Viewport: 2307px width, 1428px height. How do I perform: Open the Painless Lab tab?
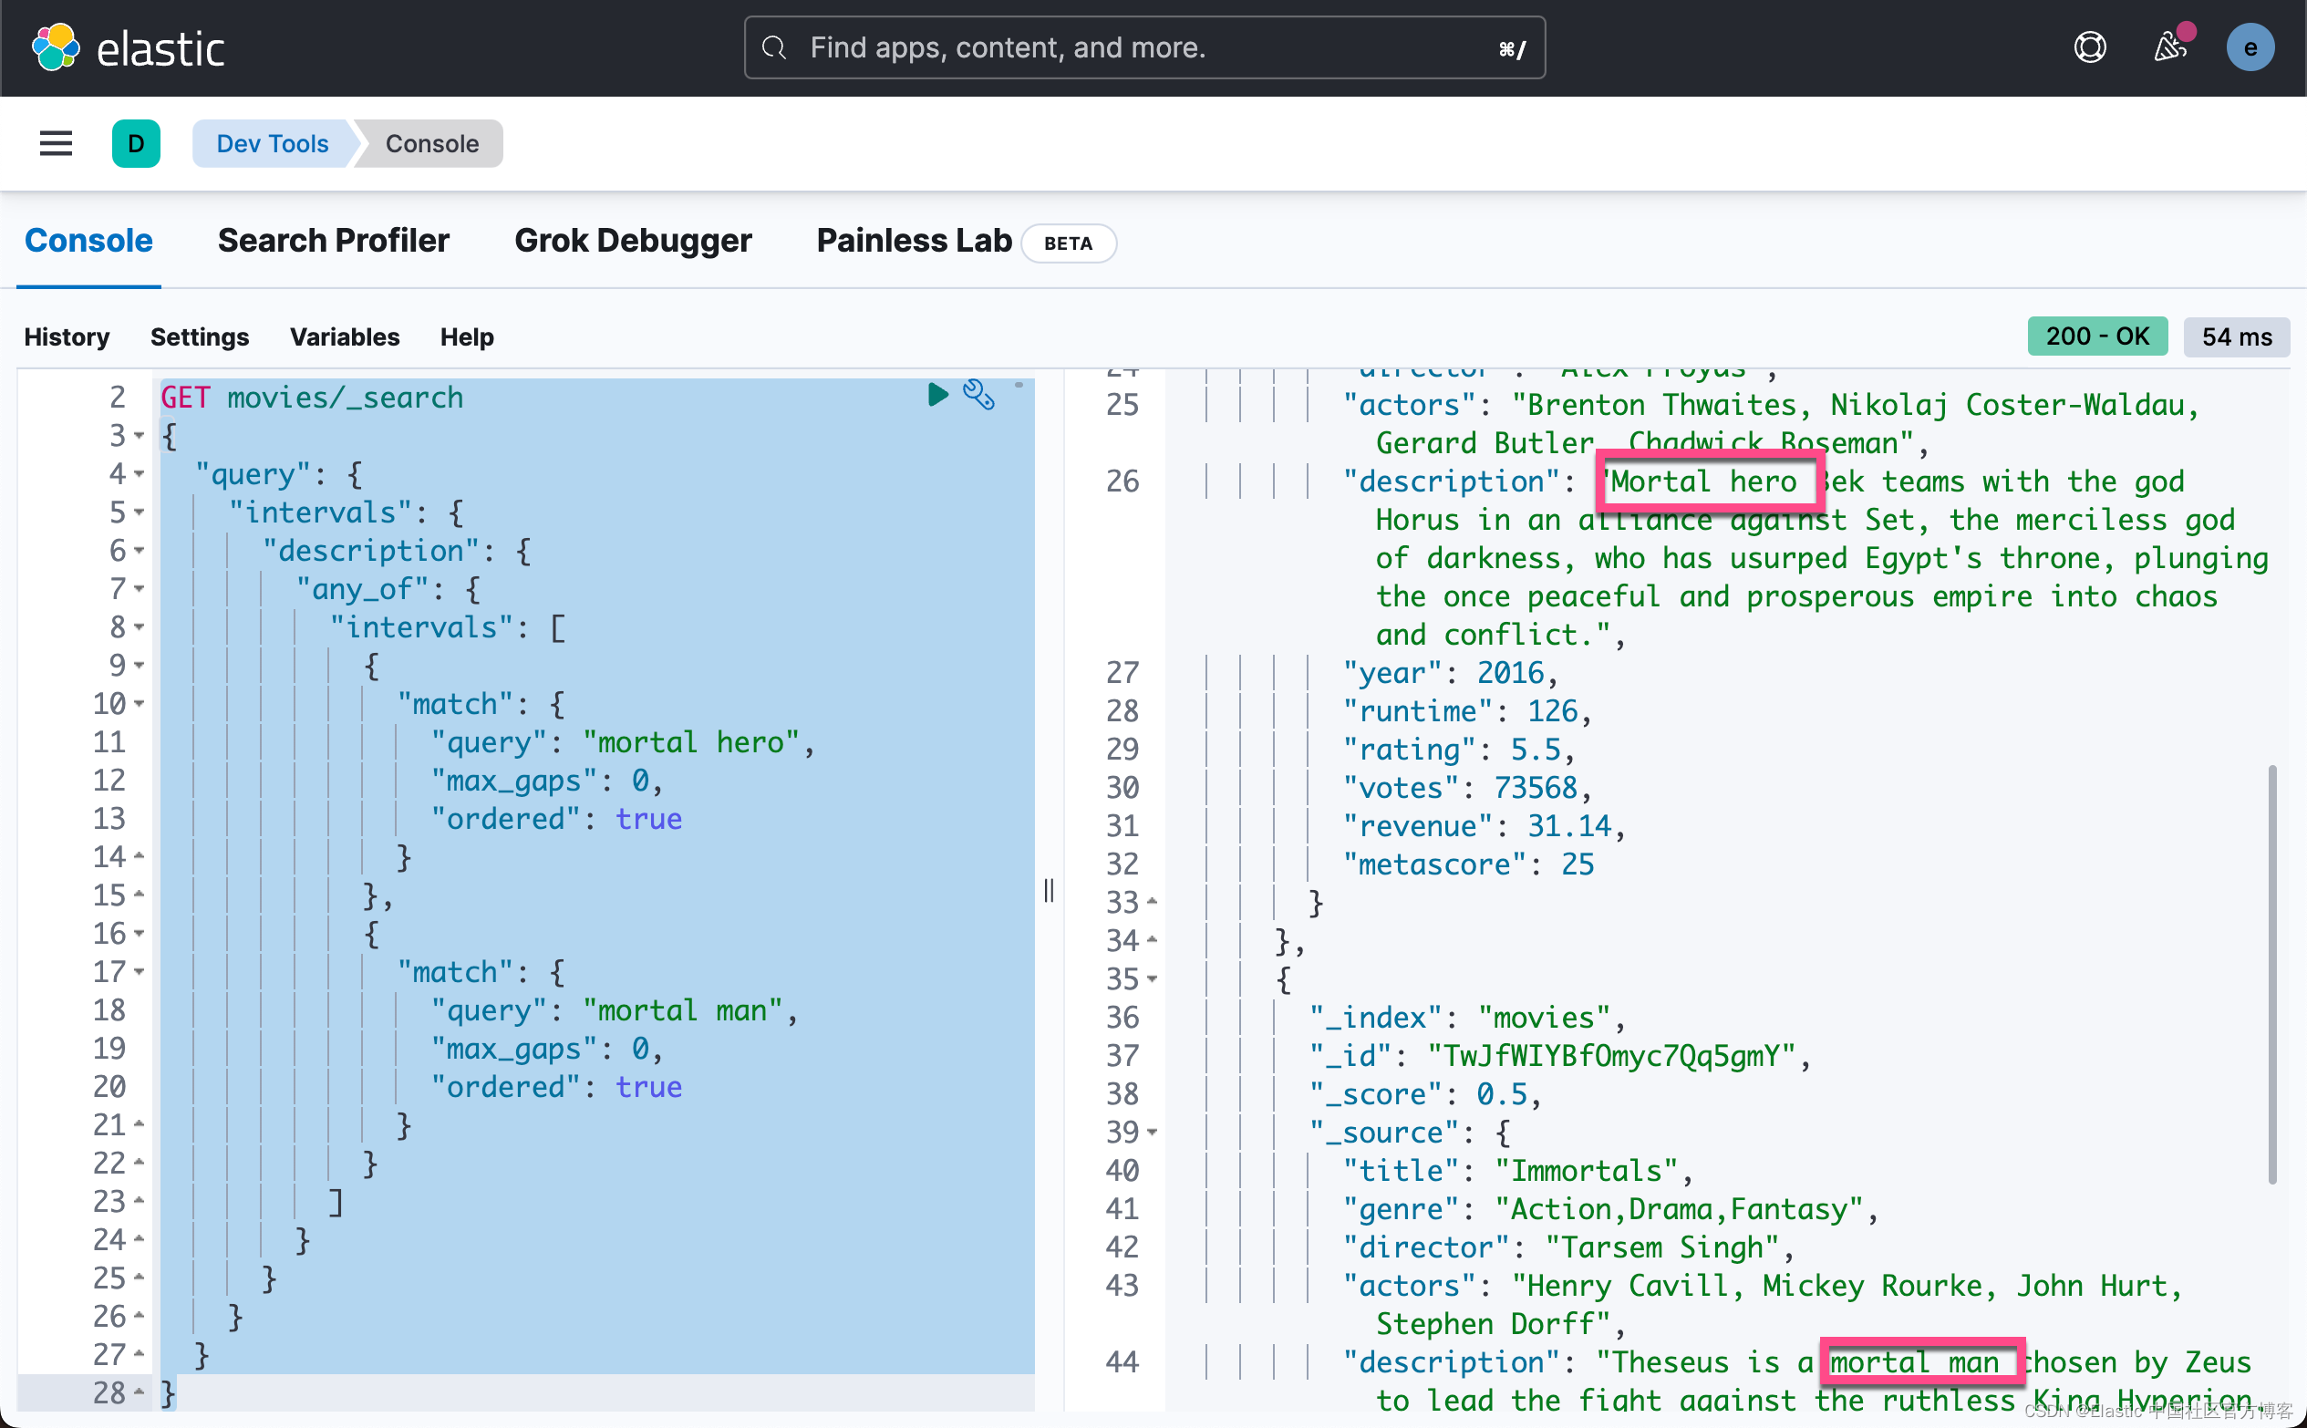click(x=914, y=241)
